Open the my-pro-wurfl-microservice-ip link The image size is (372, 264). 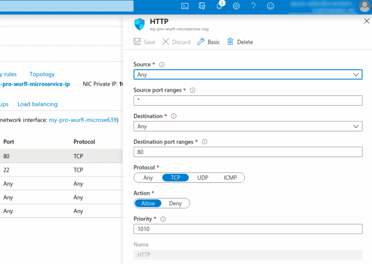click(x=35, y=84)
